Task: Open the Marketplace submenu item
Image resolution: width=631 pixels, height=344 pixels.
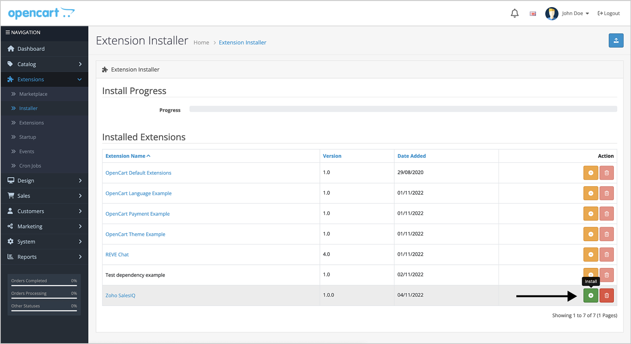Action: click(33, 94)
